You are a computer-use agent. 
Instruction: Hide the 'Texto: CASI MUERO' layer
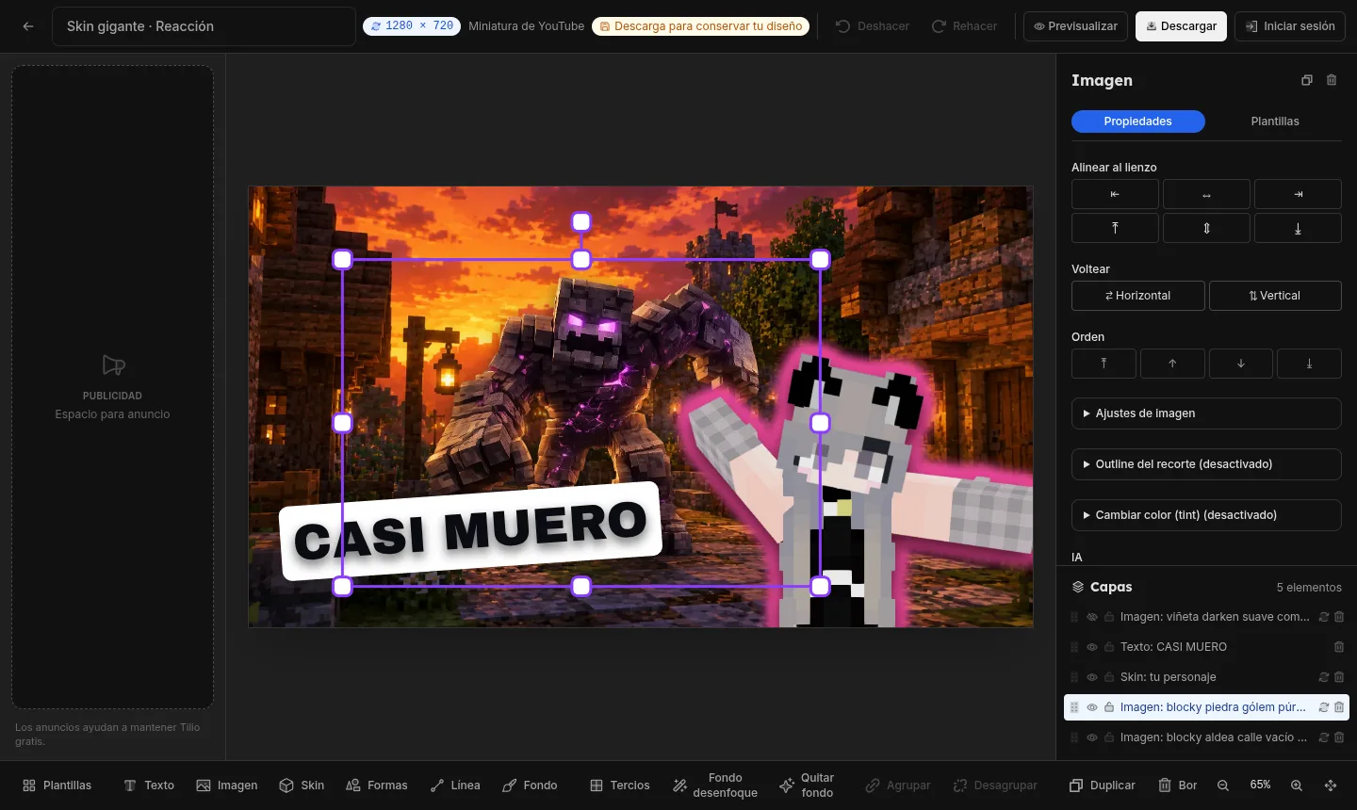point(1092,647)
